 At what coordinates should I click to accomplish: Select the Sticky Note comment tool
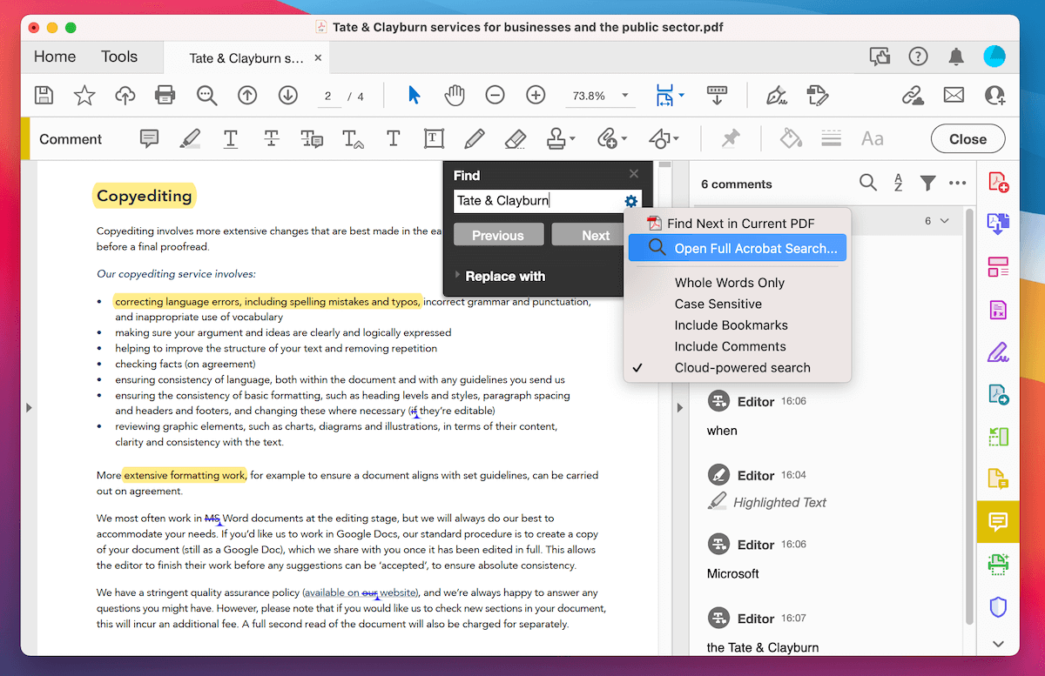(x=149, y=138)
